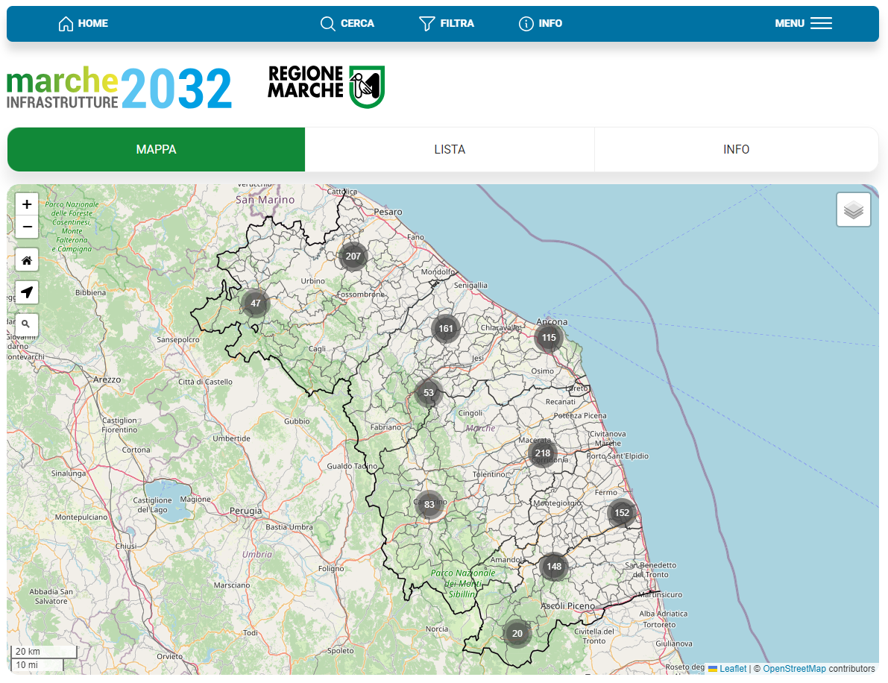Click the Senigallia label on the map
The height and width of the screenshot is (683, 888).
point(470,286)
